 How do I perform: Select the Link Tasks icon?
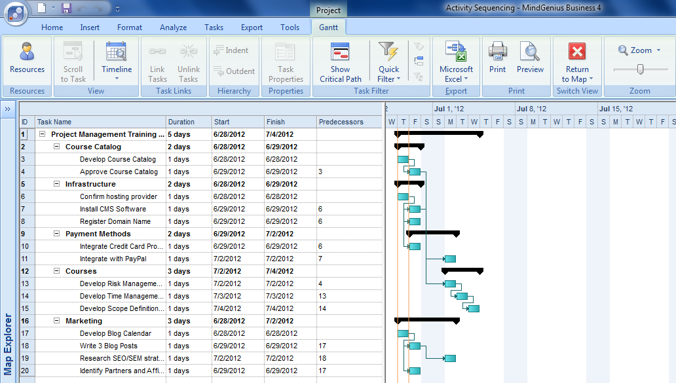coord(157,59)
